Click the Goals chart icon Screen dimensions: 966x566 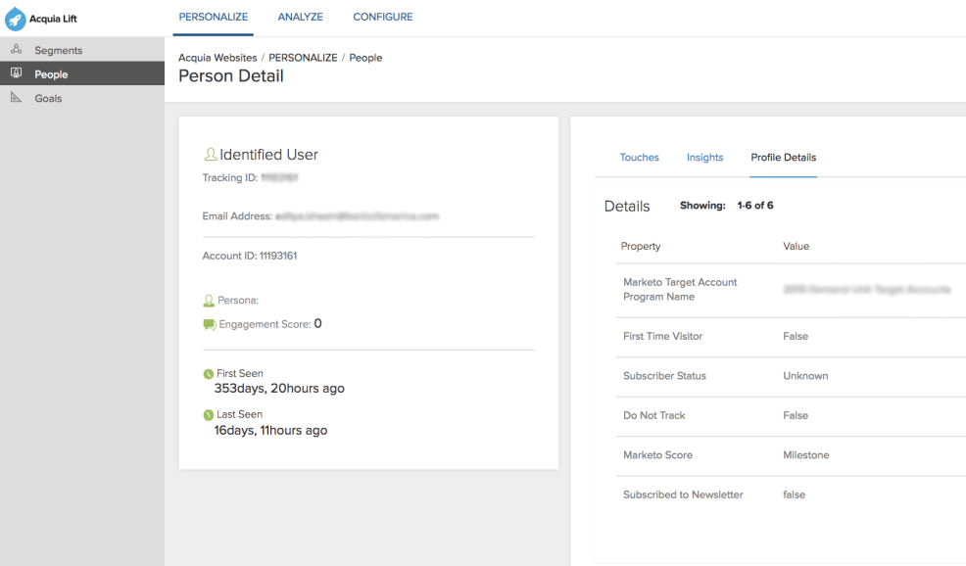pos(15,98)
